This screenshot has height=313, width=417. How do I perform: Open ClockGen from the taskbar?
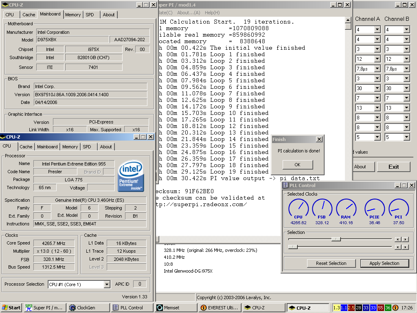pyautogui.click(x=88, y=307)
